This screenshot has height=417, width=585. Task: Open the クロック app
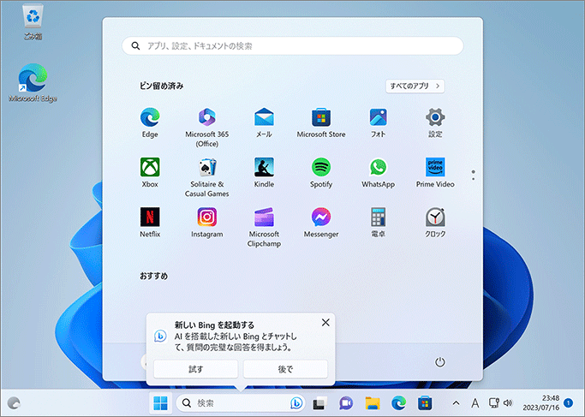pos(435,223)
